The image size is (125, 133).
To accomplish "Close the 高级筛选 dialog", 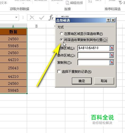I will [x=113, y=20].
